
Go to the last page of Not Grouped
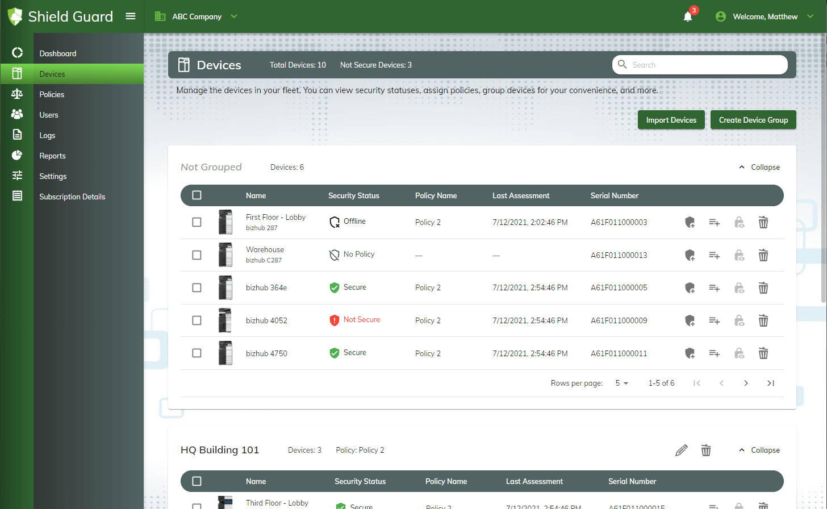coord(771,383)
